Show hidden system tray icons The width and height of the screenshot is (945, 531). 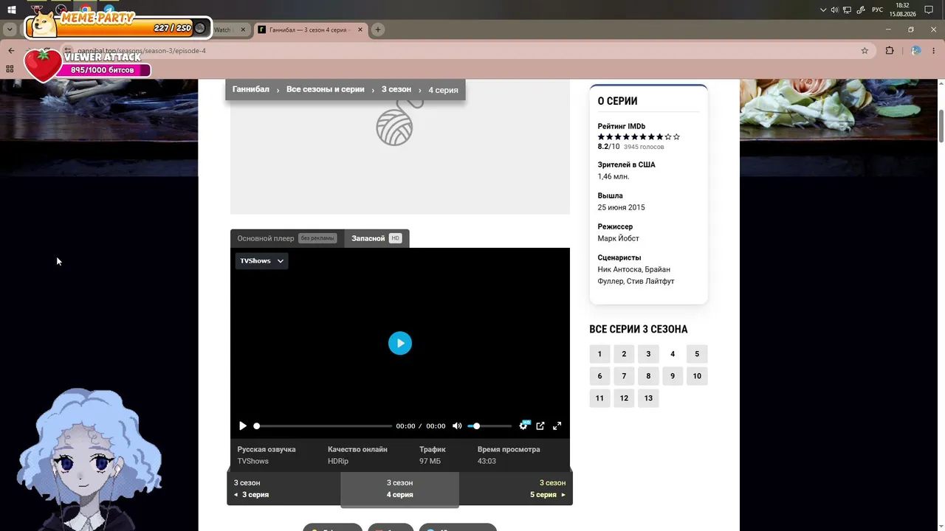(x=823, y=10)
